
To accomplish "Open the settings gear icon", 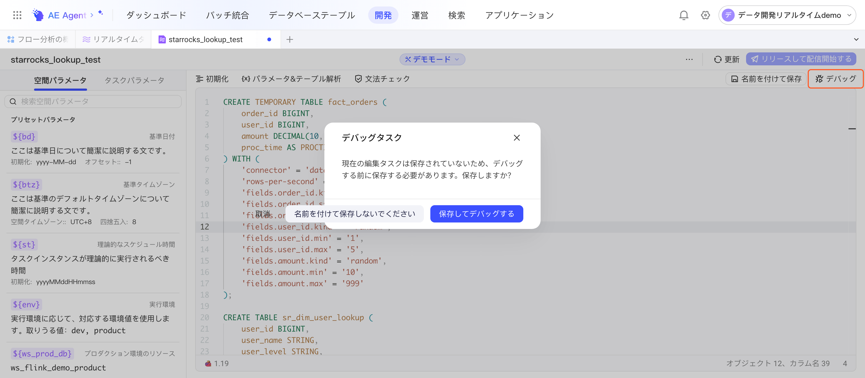I will click(705, 15).
